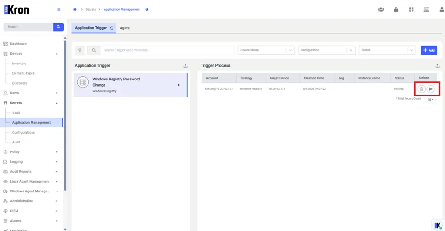Click the lock icon in header

click(x=396, y=9)
